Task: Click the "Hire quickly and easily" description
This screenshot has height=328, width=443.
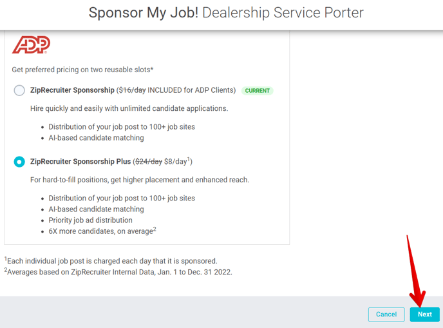Action: coord(129,108)
